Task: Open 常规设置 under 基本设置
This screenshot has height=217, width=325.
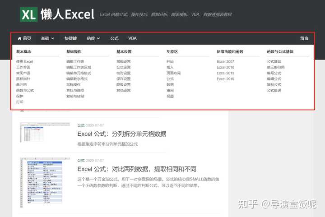Action: click(124, 61)
